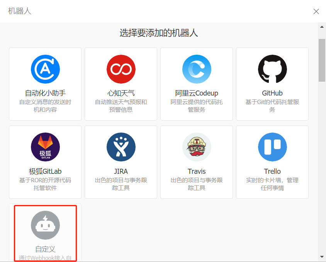Select the 极狐GitLab fox icon
This screenshot has height=262, width=326.
pos(45,147)
